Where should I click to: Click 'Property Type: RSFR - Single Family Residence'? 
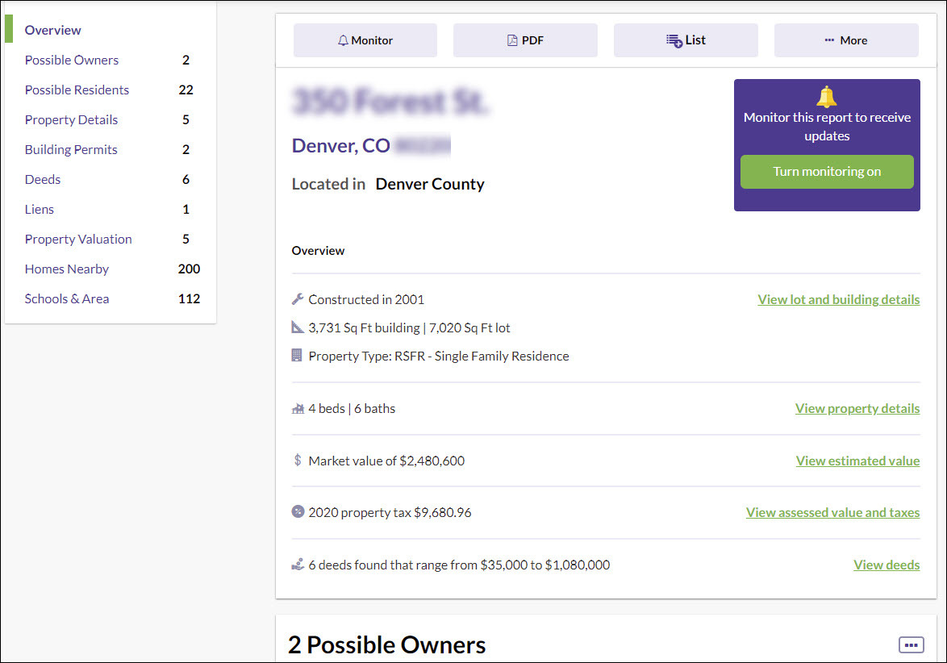pyautogui.click(x=439, y=357)
